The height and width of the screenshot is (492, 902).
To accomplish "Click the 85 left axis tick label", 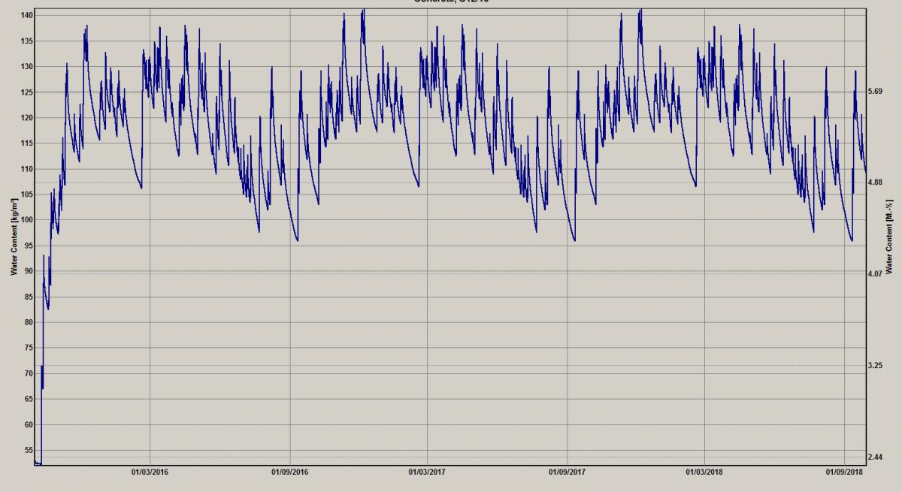I will tap(29, 297).
